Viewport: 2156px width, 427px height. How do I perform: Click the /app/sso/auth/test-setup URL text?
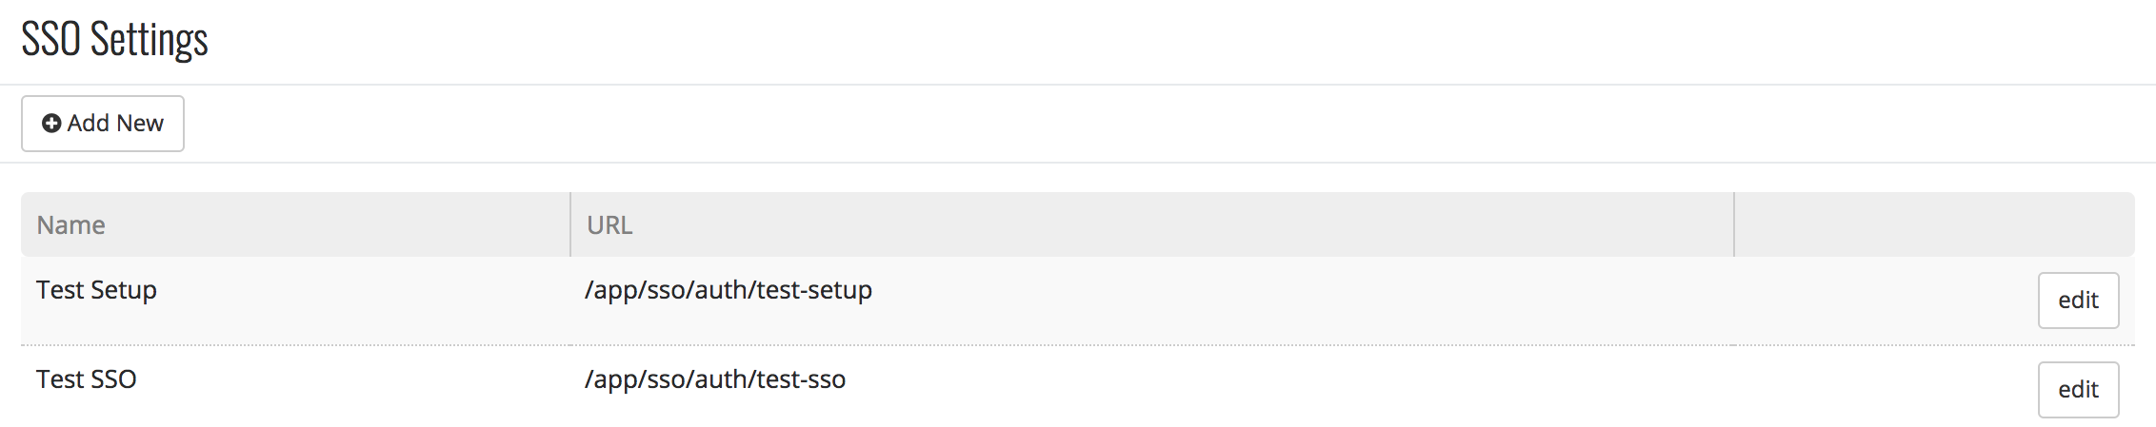click(x=729, y=290)
